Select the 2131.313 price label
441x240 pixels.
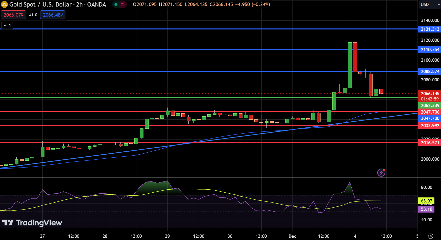coord(430,29)
